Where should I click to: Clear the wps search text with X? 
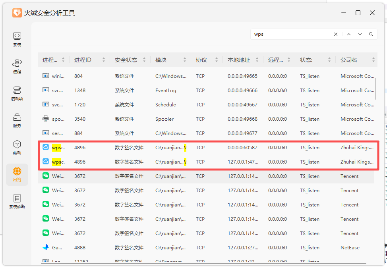click(x=336, y=34)
